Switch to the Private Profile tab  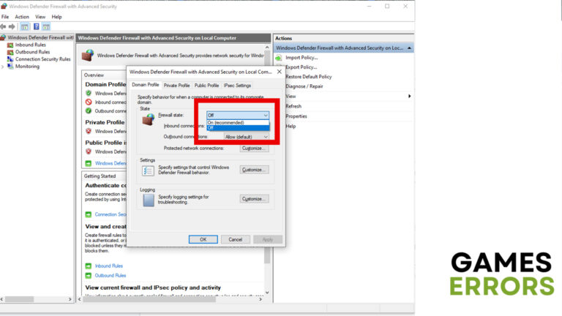click(176, 86)
